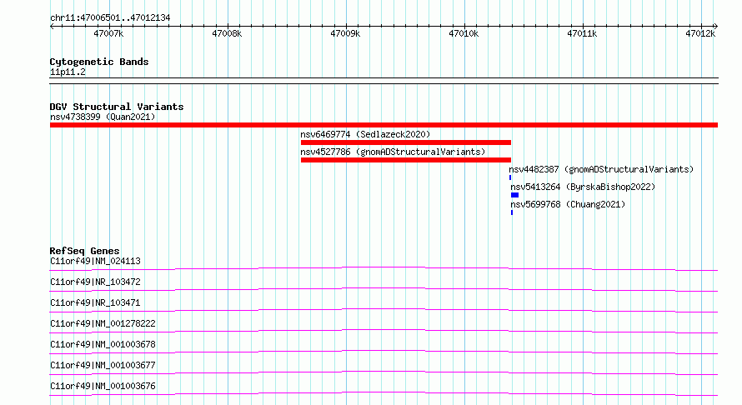Open variant label nsv5413264 (ByrskaBishop2022)
Screen dimensions: 742x405
[x=583, y=187]
